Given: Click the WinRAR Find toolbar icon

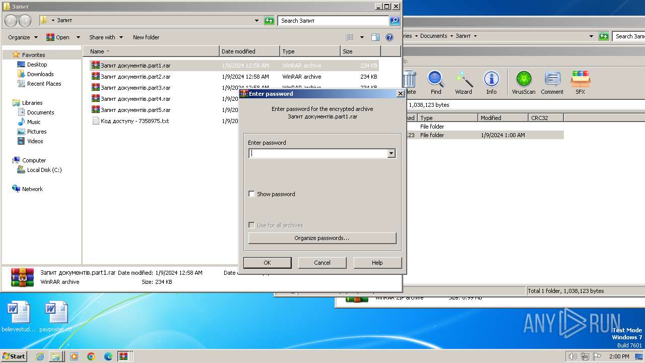Looking at the screenshot, I should click(436, 83).
